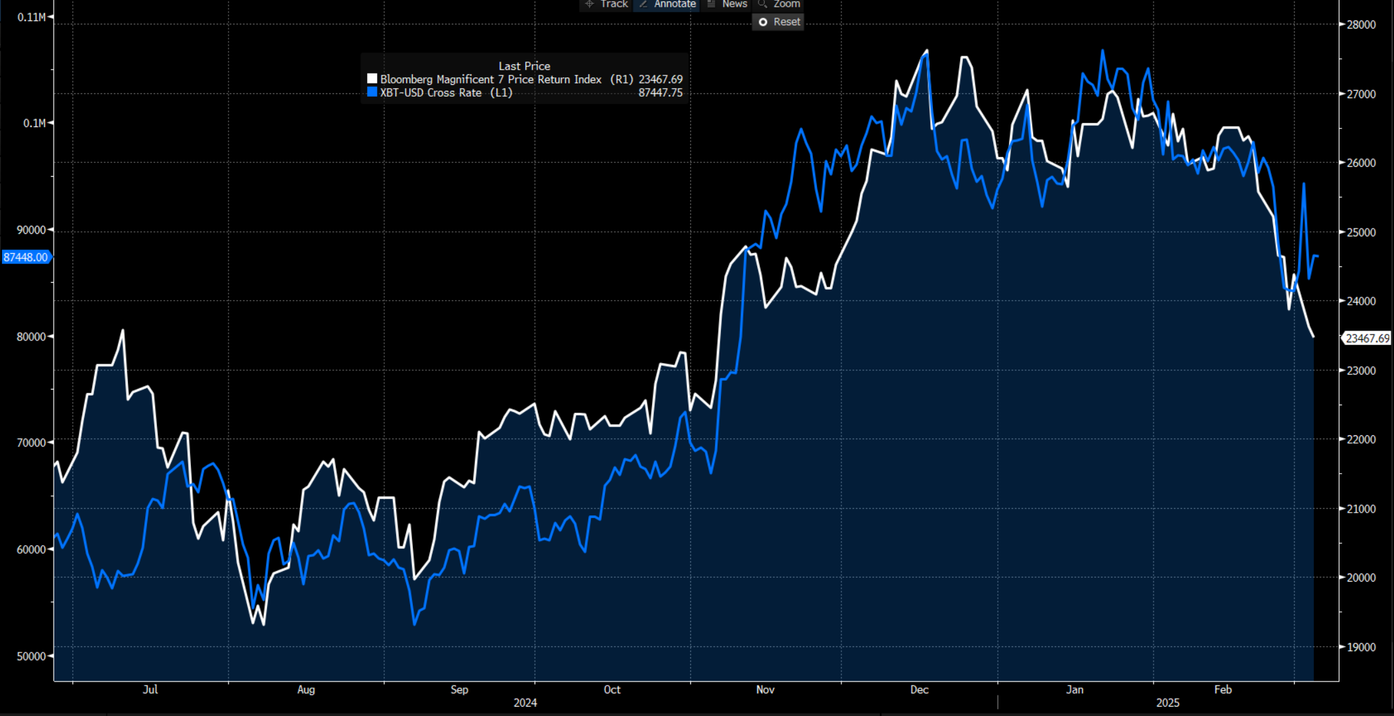Click the Sep month label

pos(459,690)
